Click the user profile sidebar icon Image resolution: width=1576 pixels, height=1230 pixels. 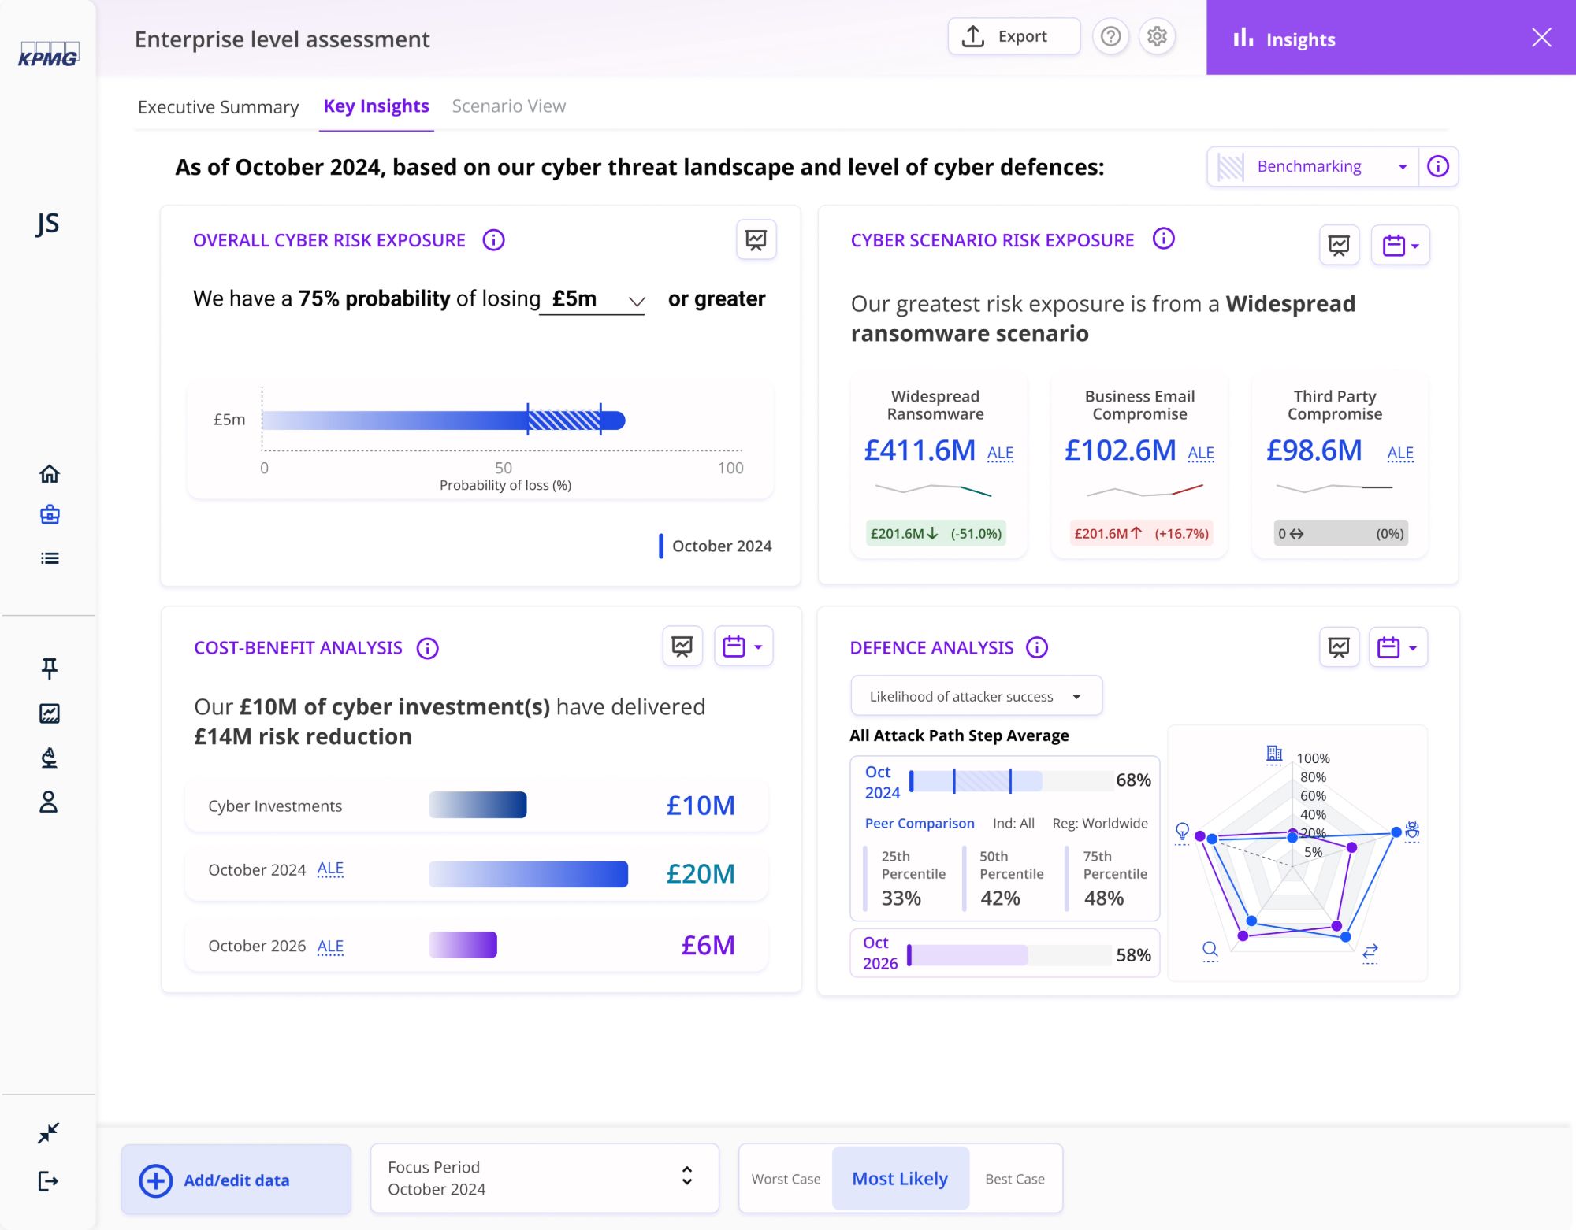tap(49, 802)
